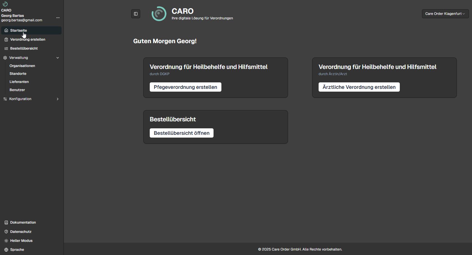472x255 pixels.
Task: Click the Bestellübersicht list icon in sidebar
Action: [6, 48]
